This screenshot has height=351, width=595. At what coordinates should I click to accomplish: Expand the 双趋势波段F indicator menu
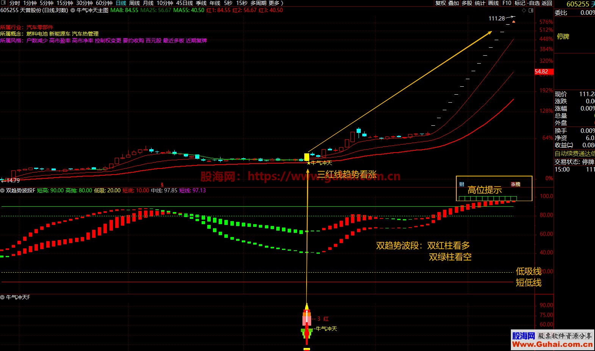click(x=3, y=190)
